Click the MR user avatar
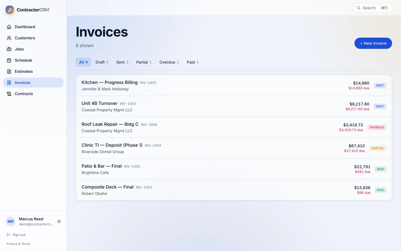The height and width of the screenshot is (251, 401). 11,221
